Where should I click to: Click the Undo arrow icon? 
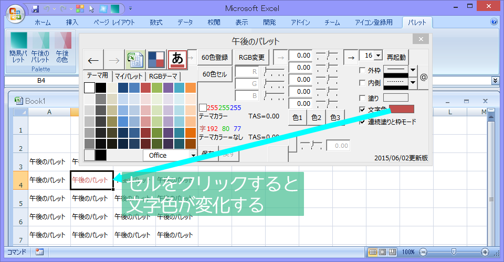[47, 9]
